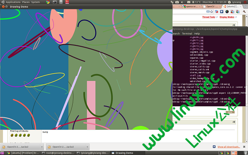
Task: Expand first OpenCV tar.bz2 download options arrow
Action: [42, 147]
